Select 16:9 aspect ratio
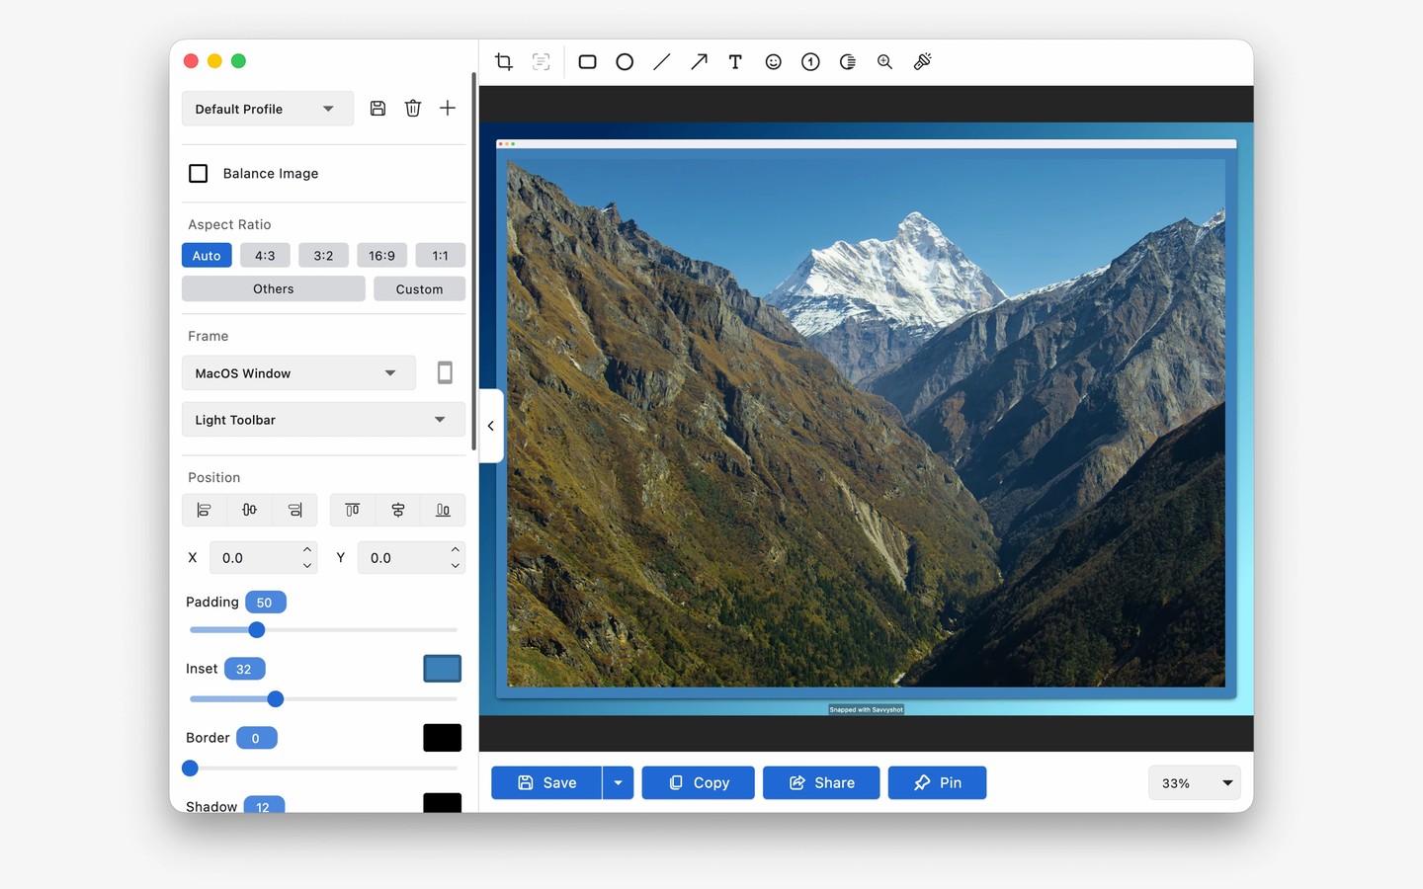This screenshot has width=1423, height=889. 381,256
